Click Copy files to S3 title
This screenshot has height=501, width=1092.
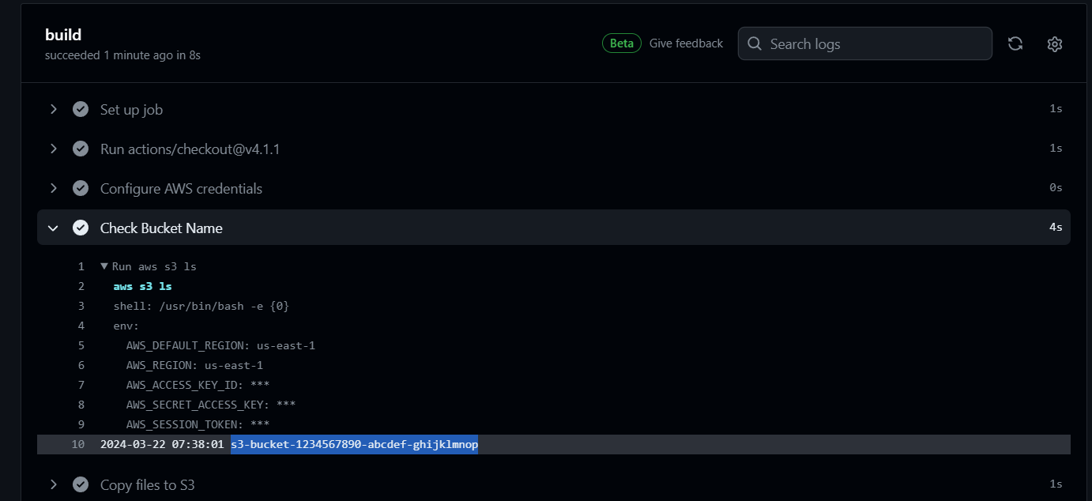coord(147,484)
